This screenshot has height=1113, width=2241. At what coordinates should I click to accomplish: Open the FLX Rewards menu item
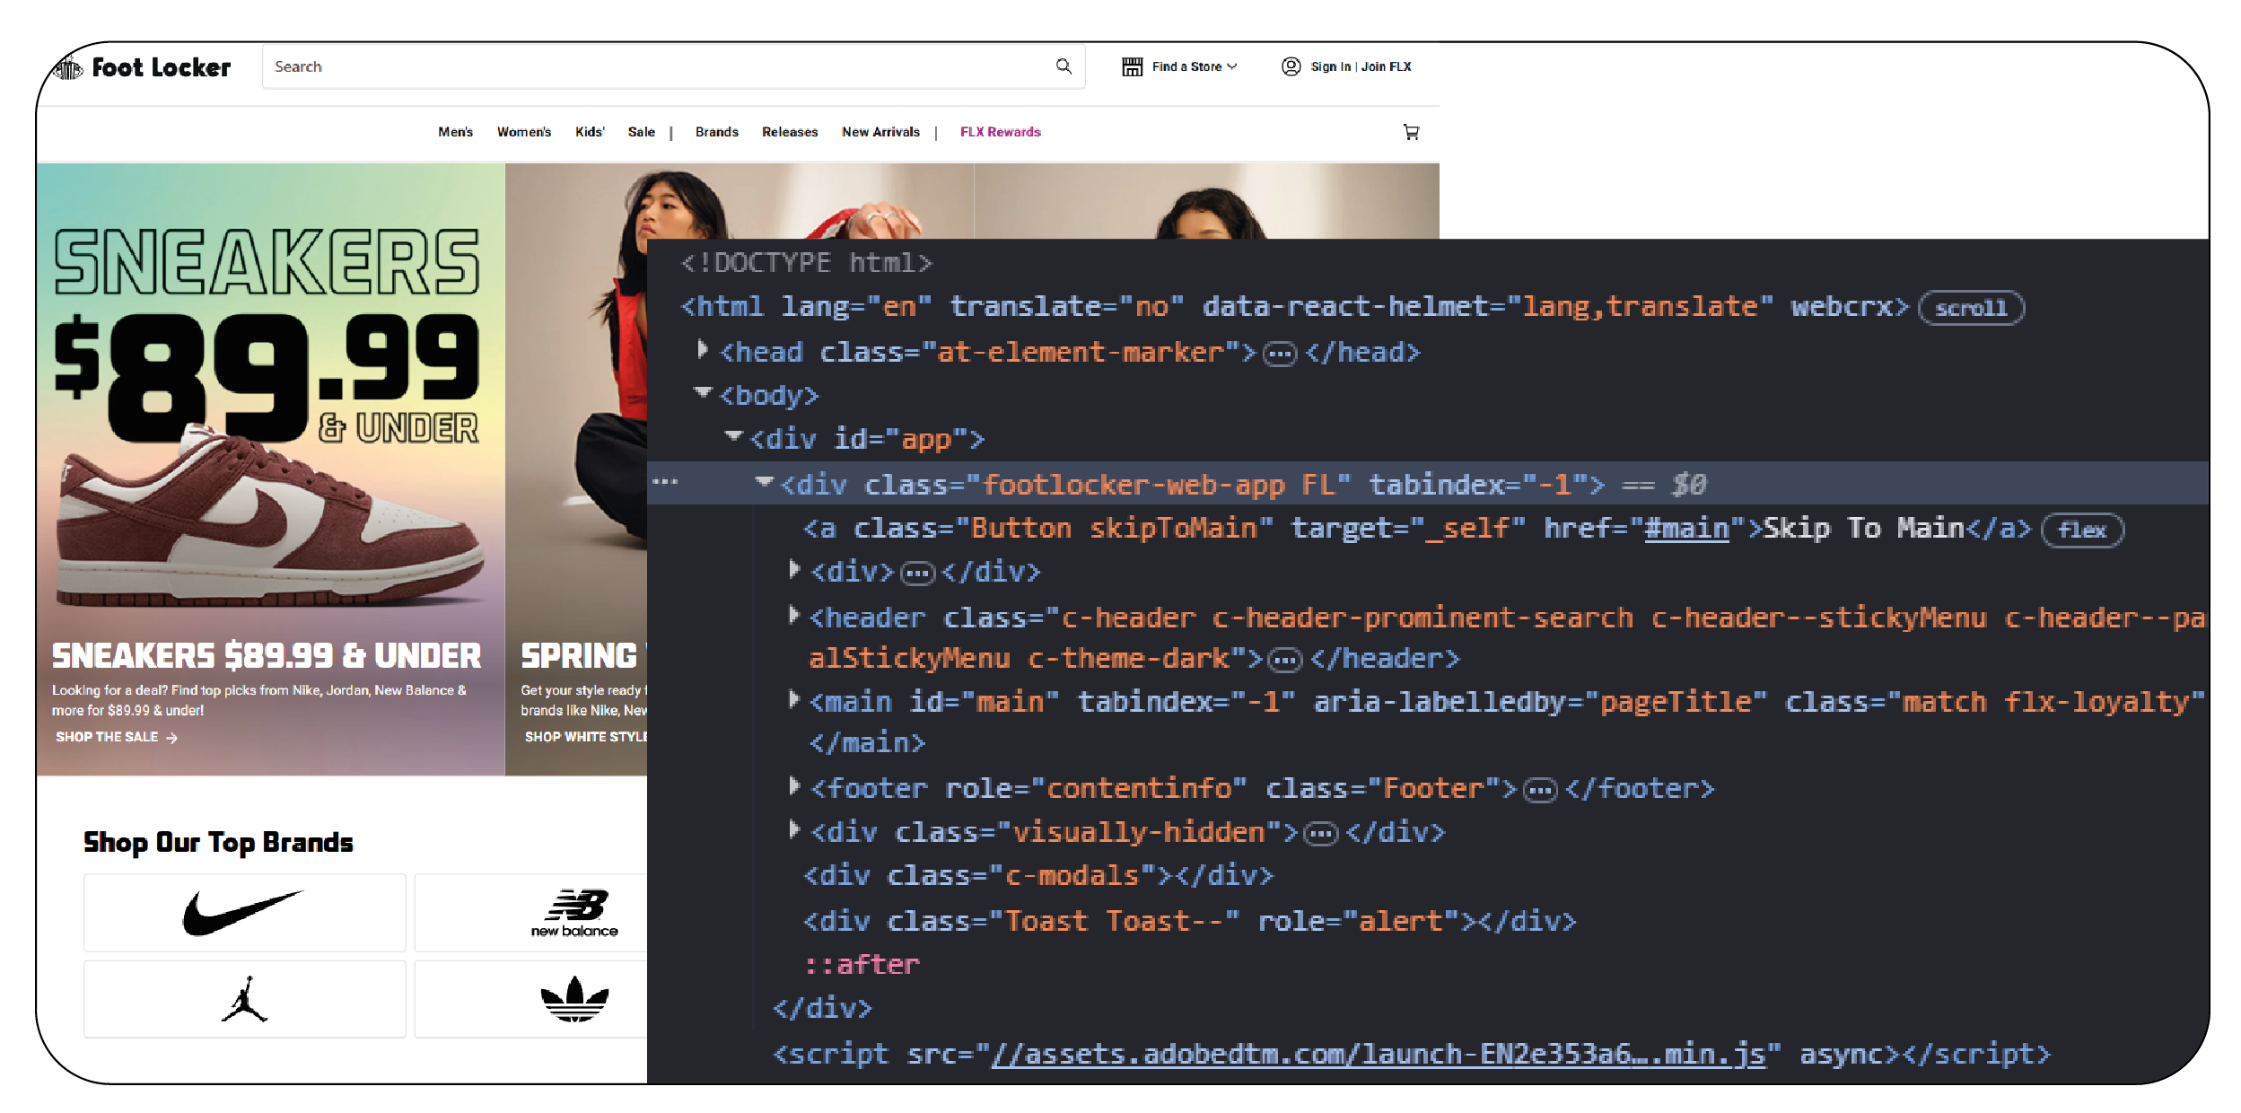tap(1000, 132)
